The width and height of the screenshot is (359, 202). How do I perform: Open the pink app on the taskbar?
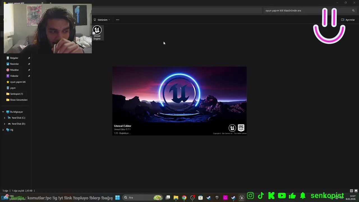coord(225,198)
